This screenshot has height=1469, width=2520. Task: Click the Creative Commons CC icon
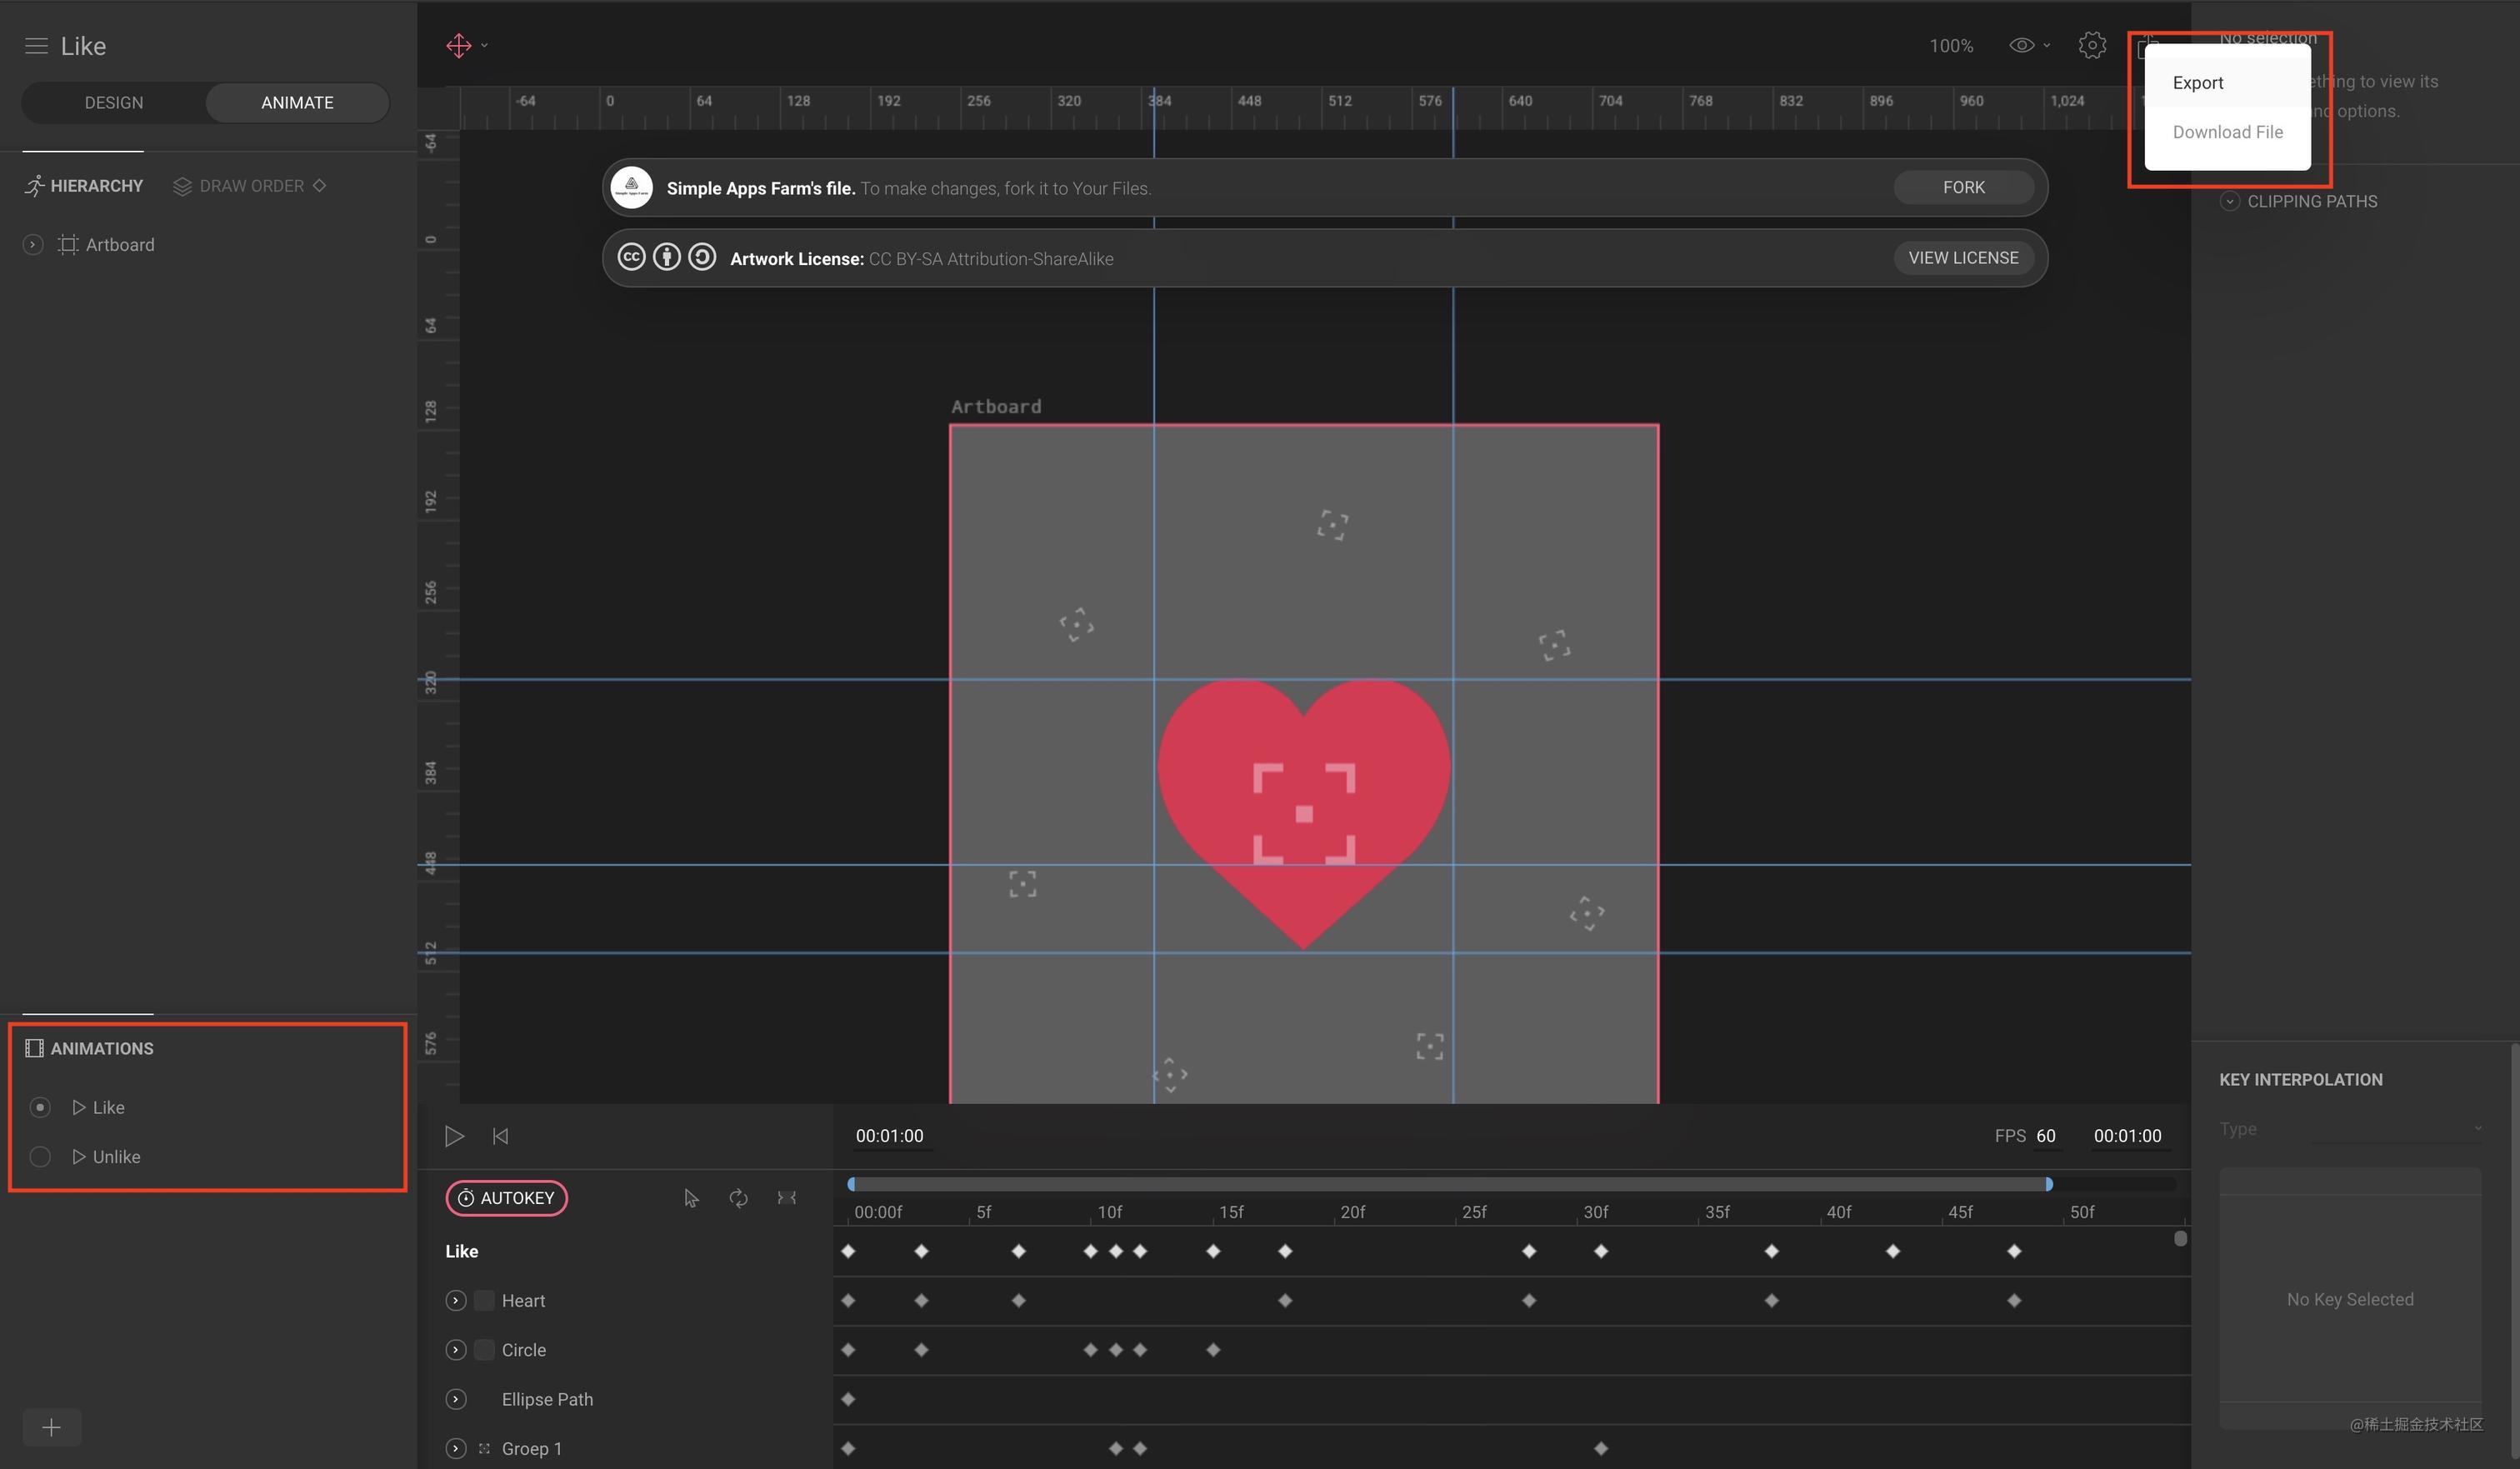[x=631, y=258]
